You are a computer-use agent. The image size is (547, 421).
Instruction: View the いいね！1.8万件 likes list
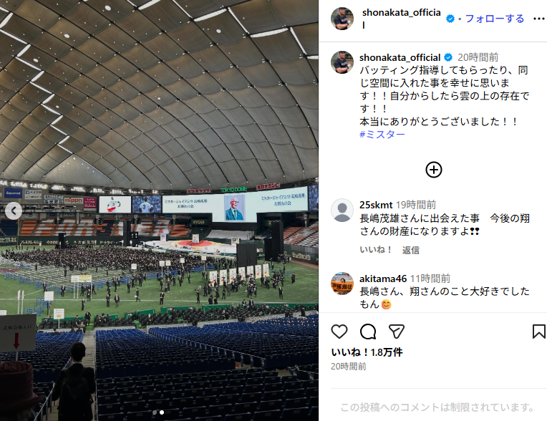tap(367, 352)
